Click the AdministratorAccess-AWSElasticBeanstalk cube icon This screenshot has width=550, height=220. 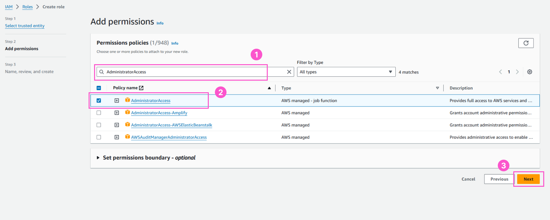tap(128, 125)
